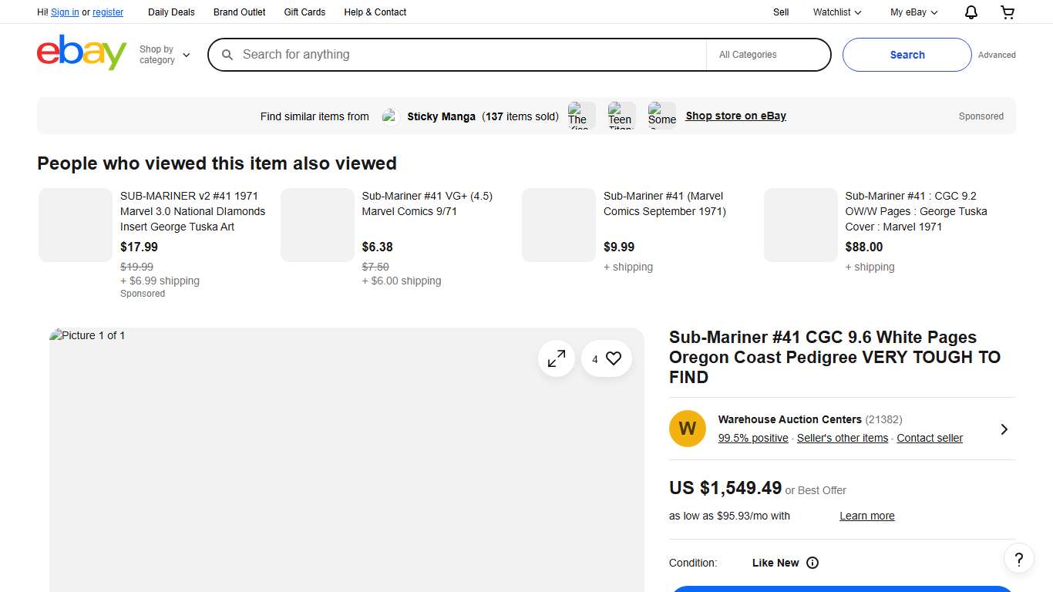The height and width of the screenshot is (592, 1053).
Task: Go to Brand Outlet
Action: pyautogui.click(x=239, y=12)
